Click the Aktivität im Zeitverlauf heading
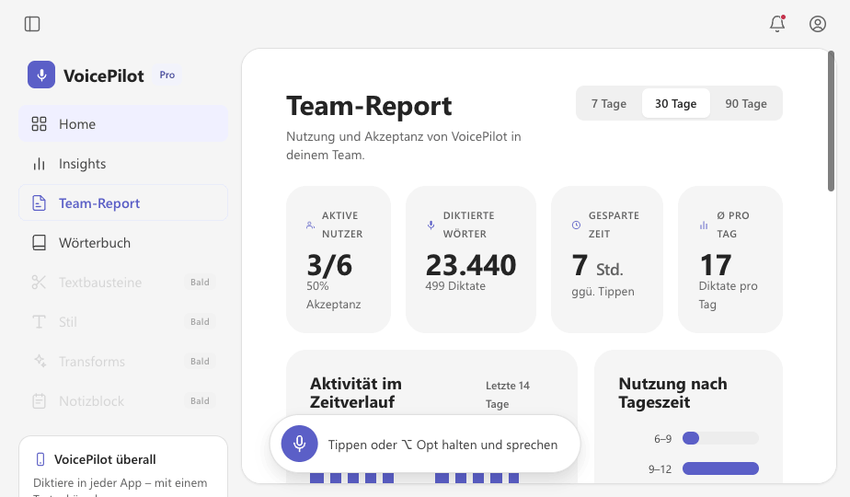 pyautogui.click(x=356, y=393)
